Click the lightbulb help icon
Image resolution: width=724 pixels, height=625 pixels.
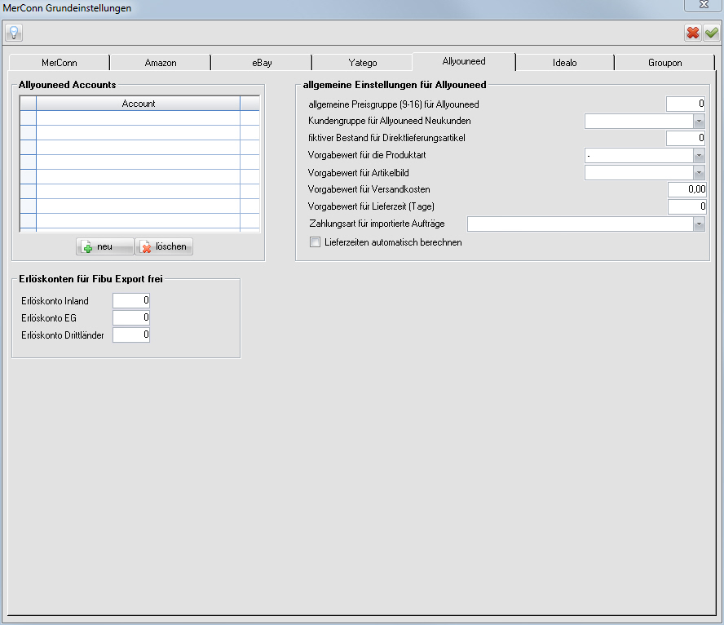tap(14, 33)
